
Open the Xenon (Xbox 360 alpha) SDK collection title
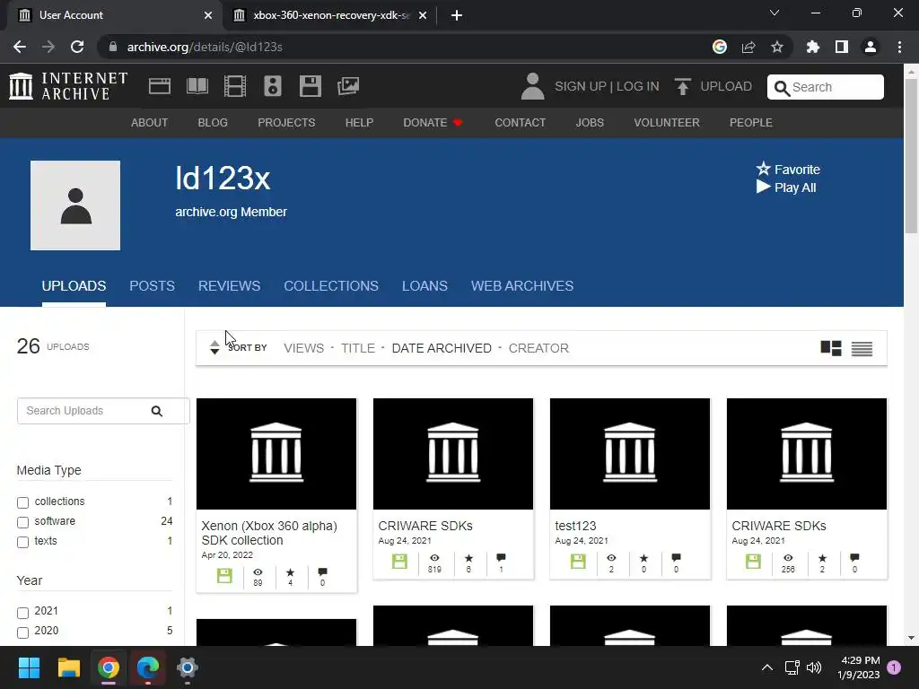coord(269,533)
